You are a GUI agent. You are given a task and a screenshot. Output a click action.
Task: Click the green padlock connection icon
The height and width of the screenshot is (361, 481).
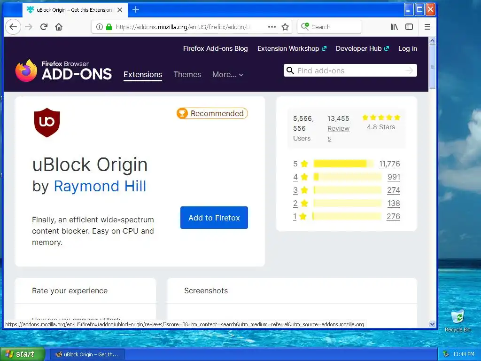pyautogui.click(x=109, y=27)
